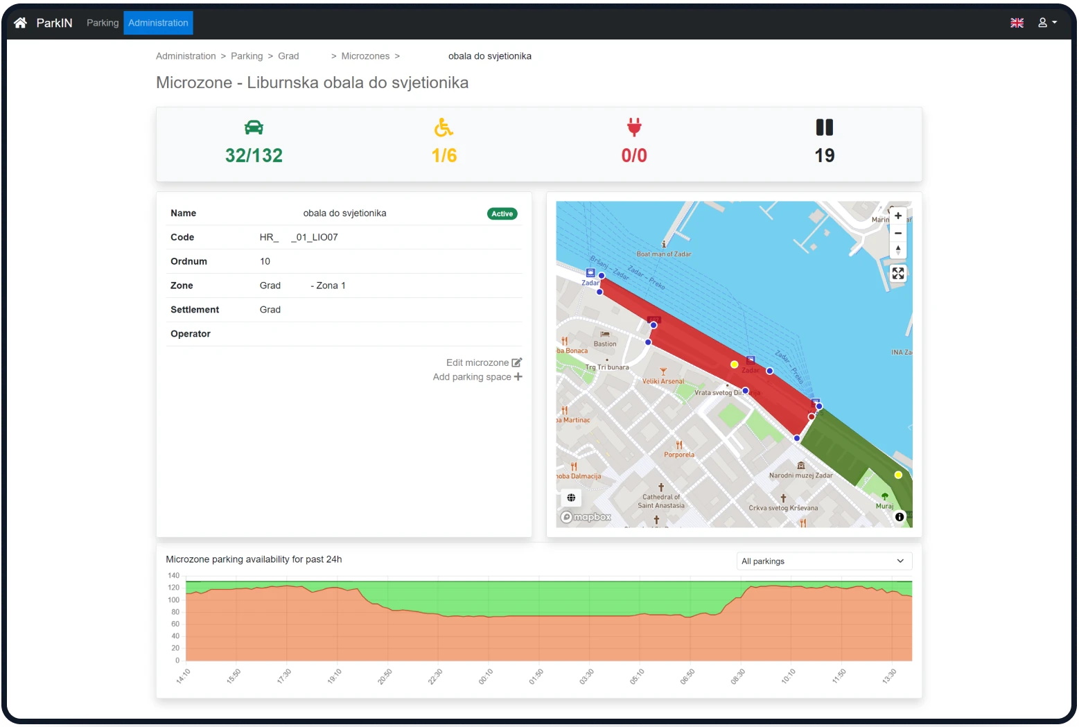
Task: Click the black paused spaces icon
Action: pyautogui.click(x=825, y=128)
